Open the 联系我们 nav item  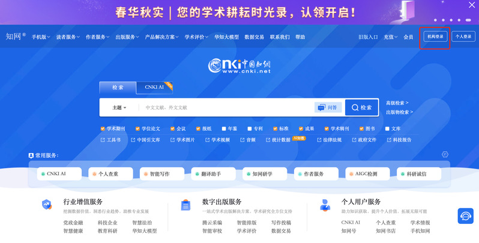pos(280,37)
